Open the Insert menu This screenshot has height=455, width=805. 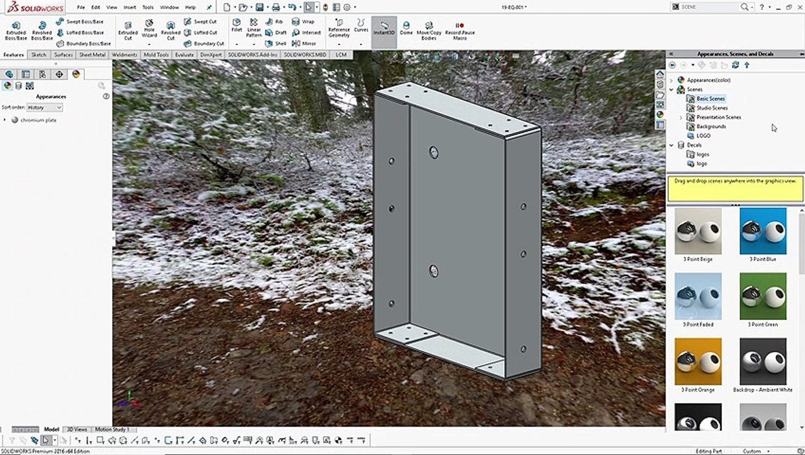pos(130,8)
